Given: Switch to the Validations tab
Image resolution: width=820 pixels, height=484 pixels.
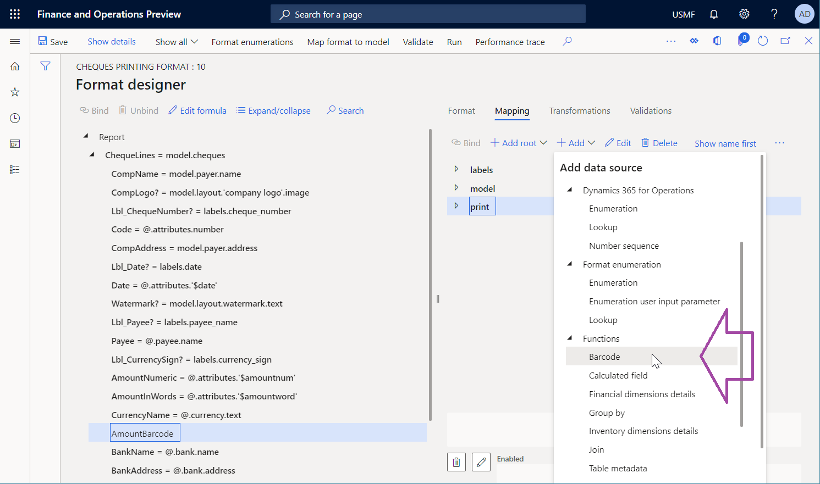Looking at the screenshot, I should coord(651,111).
